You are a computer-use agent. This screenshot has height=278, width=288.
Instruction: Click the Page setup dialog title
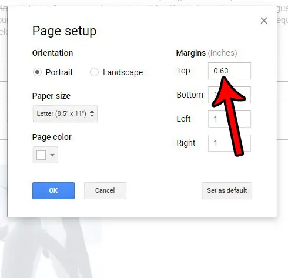(64, 31)
